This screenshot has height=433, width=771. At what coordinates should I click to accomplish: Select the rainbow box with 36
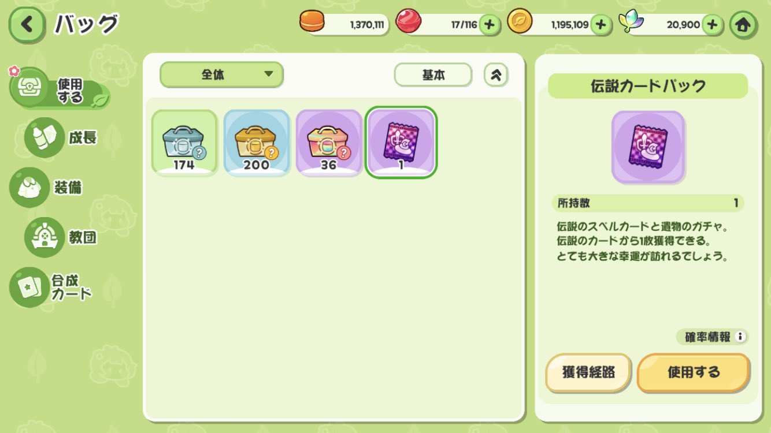pos(329,143)
